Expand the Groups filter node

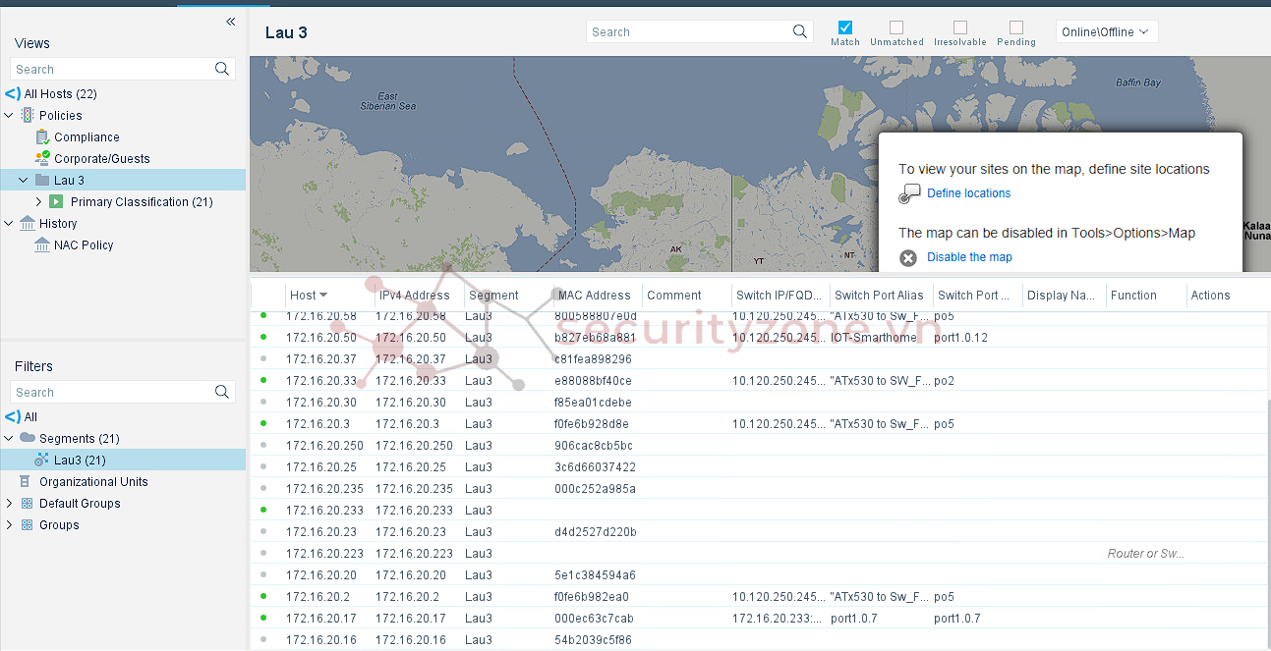coord(9,525)
